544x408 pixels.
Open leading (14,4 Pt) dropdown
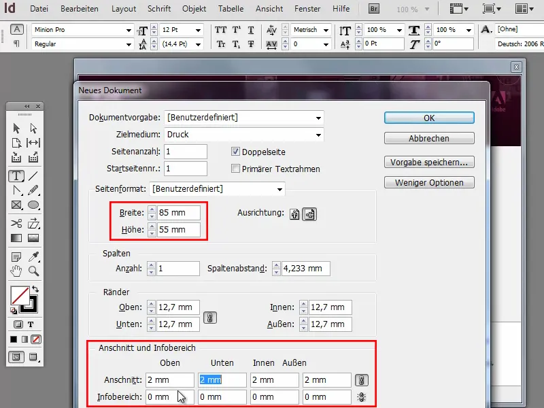(198, 45)
